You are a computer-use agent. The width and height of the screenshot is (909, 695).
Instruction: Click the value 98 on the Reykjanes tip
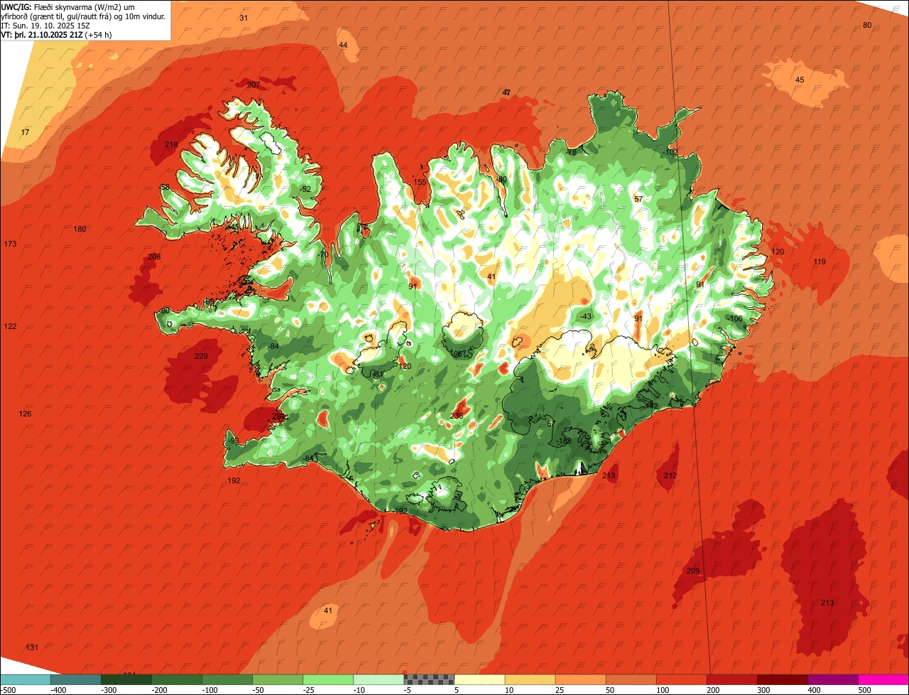pos(234,441)
